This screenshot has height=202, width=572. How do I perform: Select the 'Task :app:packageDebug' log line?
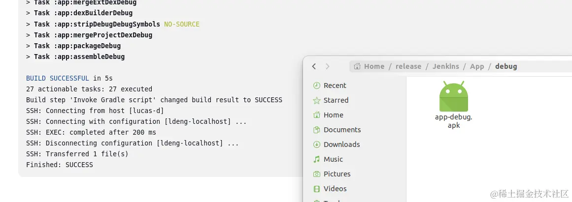(73, 46)
